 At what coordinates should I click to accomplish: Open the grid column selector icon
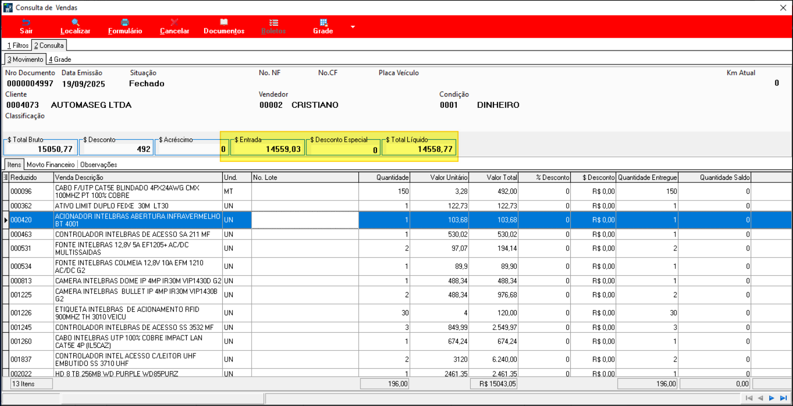click(6, 177)
